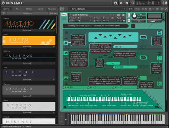This screenshot has width=169, height=128.
Task: Select the house tempo icon in top field
Action: pyautogui.click(x=66, y=43)
